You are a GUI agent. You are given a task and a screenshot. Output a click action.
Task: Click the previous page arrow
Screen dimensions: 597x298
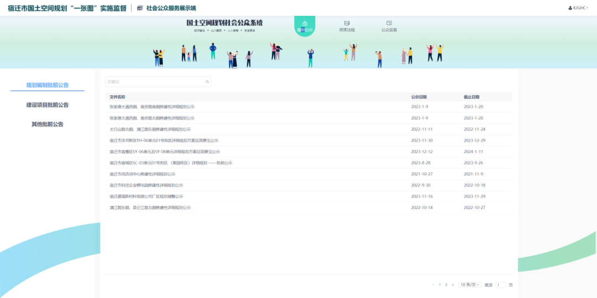coord(433,285)
